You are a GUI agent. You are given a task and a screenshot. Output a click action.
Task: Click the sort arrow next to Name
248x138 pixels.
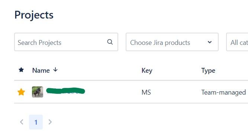click(x=55, y=69)
